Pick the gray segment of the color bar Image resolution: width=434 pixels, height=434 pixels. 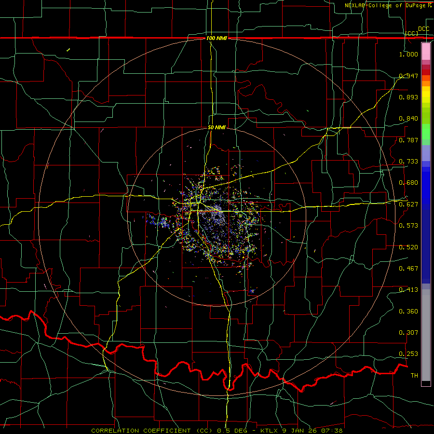(426, 335)
